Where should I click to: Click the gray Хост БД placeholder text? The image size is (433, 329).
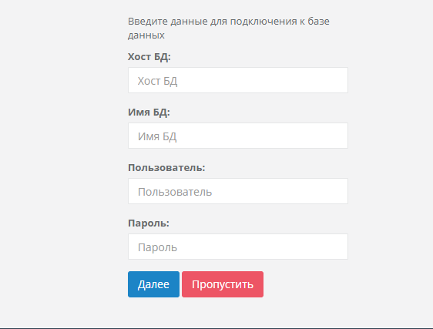pyautogui.click(x=157, y=81)
